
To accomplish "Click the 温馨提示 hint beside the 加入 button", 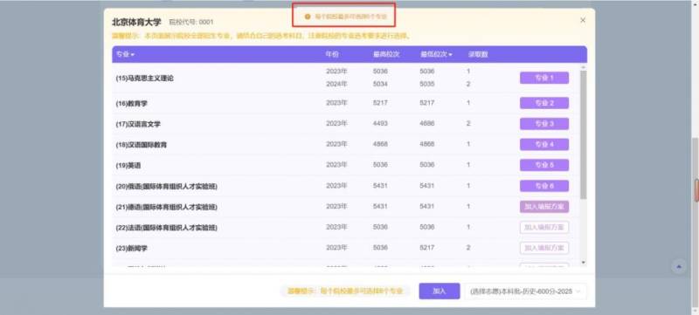I will [345, 291].
